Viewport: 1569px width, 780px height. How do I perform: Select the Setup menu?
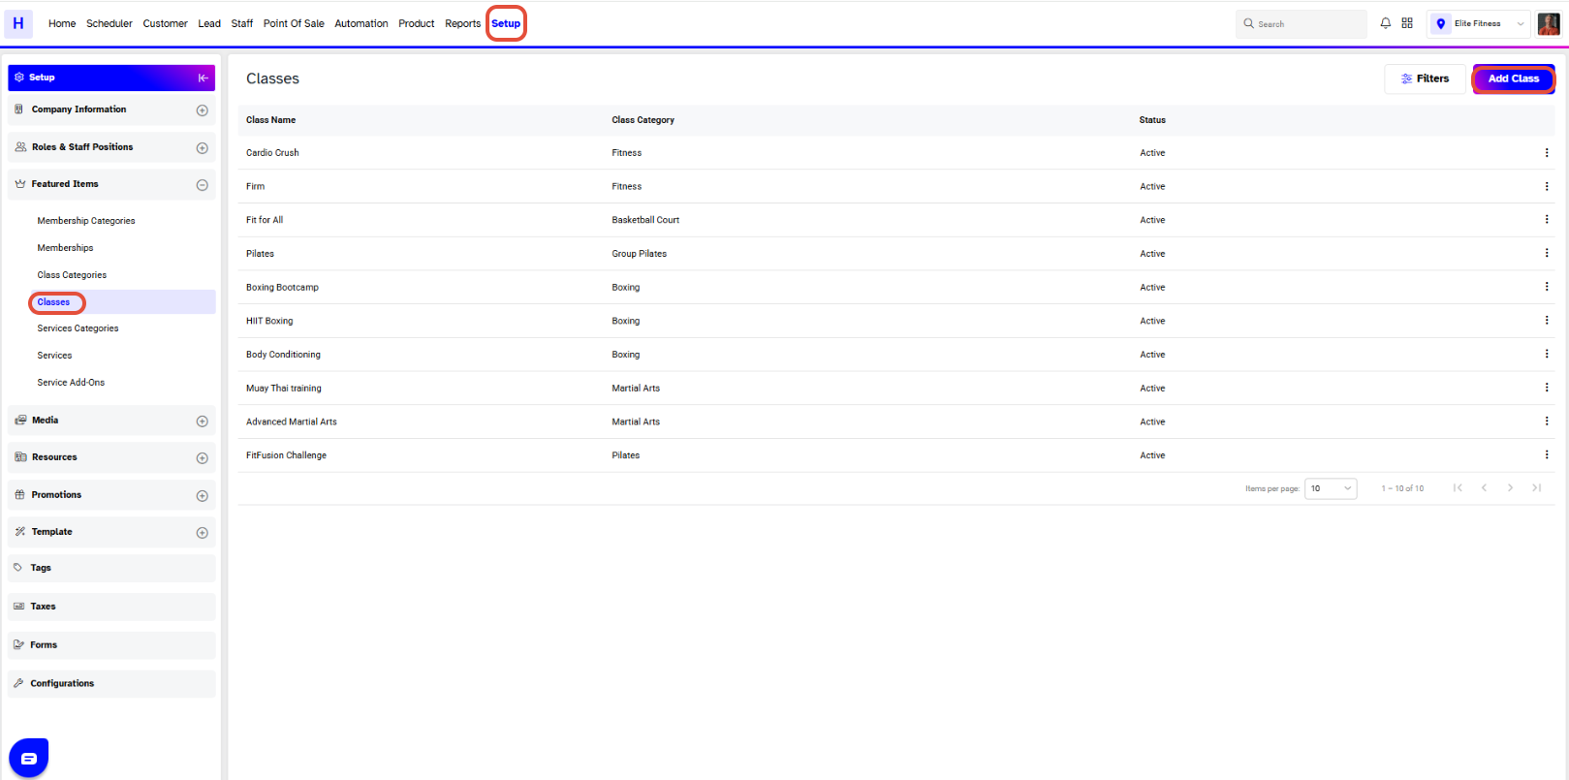point(506,23)
